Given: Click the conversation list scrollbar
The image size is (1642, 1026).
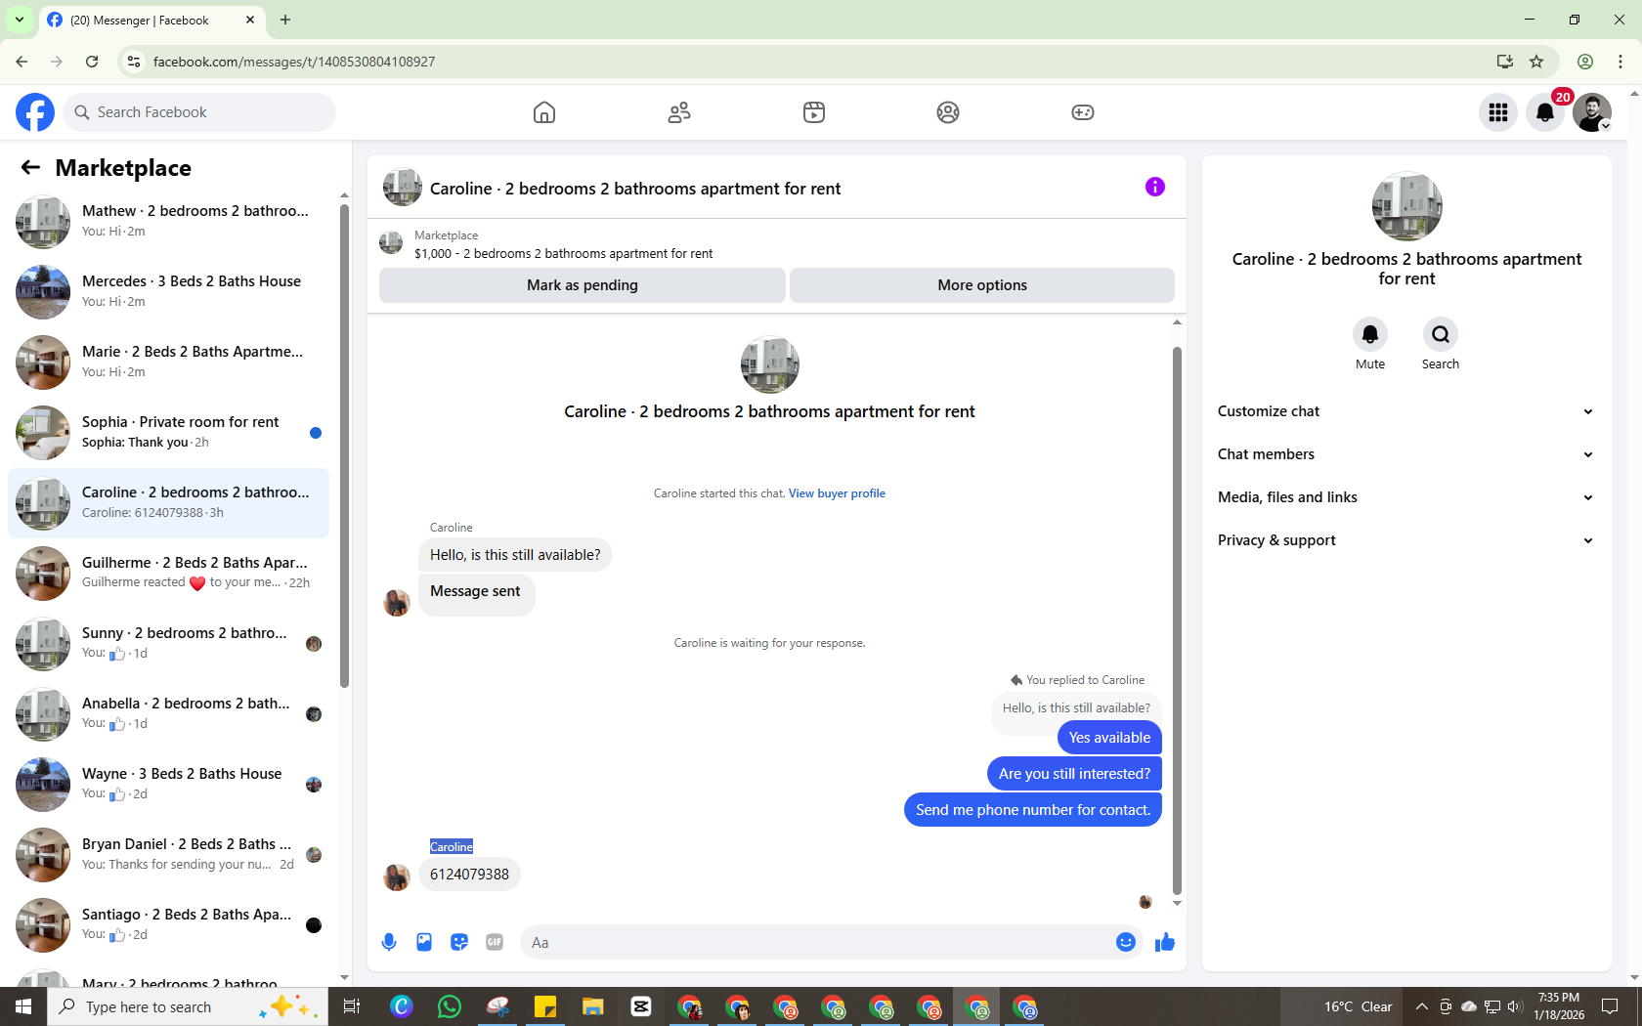Looking at the screenshot, I should [x=344, y=445].
